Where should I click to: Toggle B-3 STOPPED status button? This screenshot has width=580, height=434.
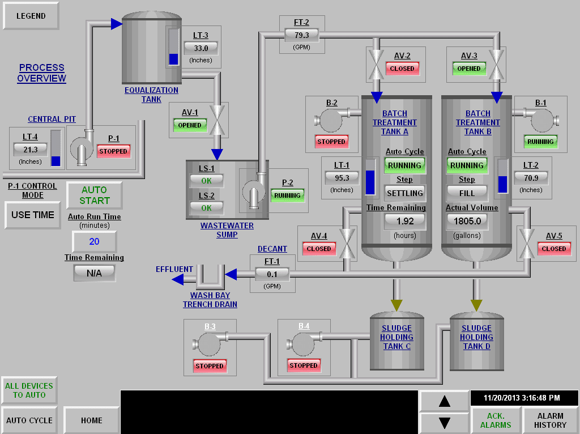210,366
